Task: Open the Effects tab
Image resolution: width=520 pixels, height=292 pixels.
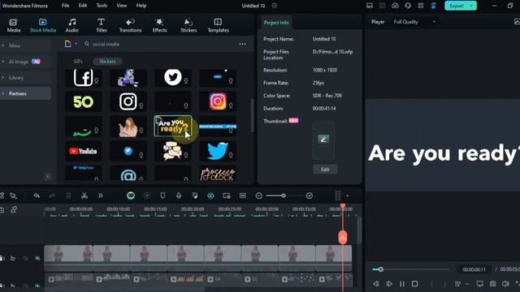Action: (x=159, y=25)
